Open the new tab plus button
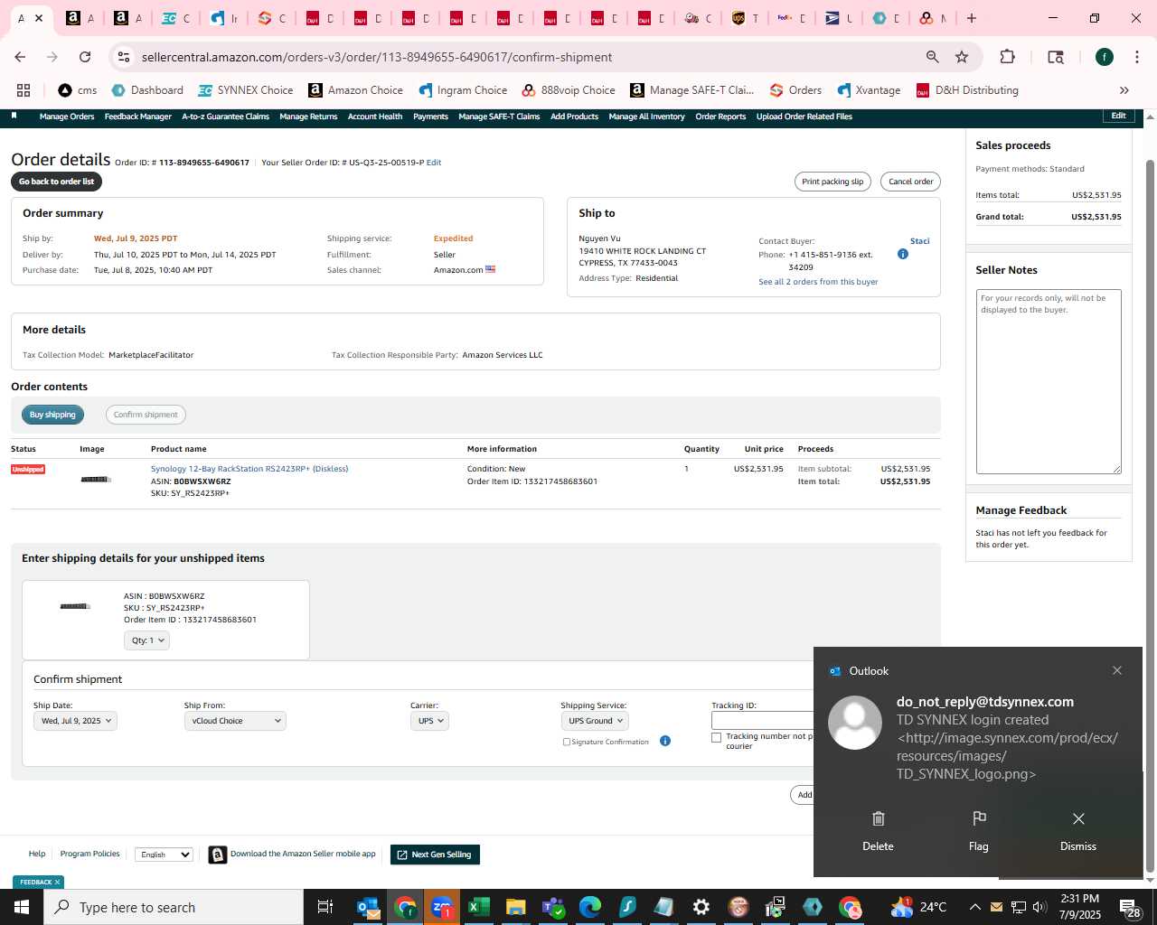 (x=972, y=18)
